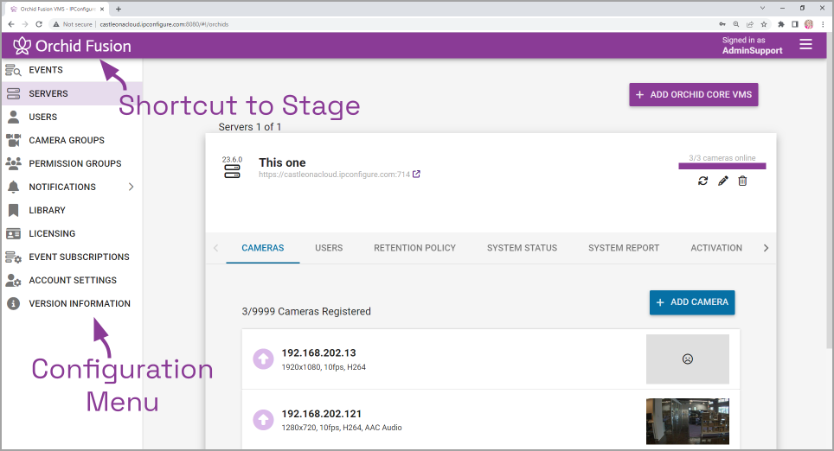Click the Events search icon in sidebar

click(x=13, y=70)
